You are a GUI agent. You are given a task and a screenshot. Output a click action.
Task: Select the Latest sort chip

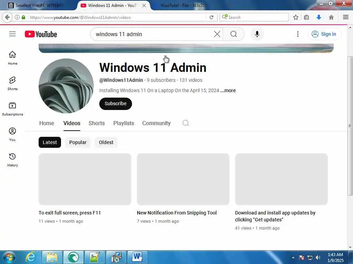click(50, 142)
